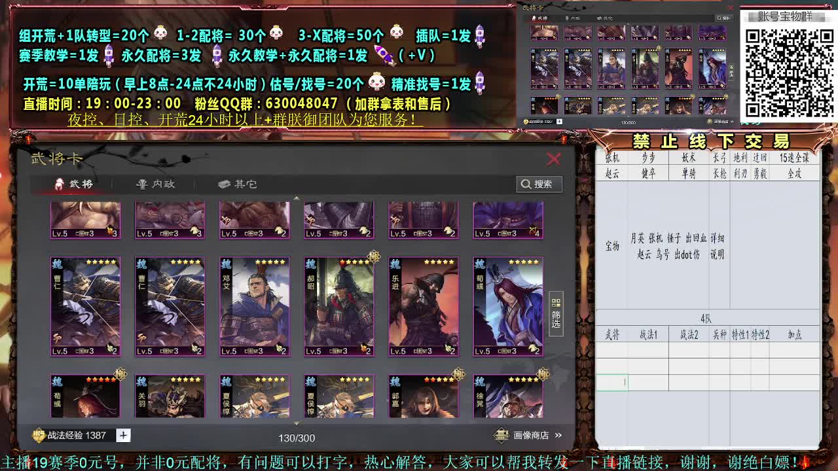Click the 130/300 card count

coord(297,438)
